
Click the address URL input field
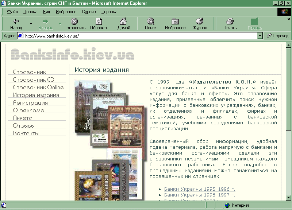(x=139, y=36)
